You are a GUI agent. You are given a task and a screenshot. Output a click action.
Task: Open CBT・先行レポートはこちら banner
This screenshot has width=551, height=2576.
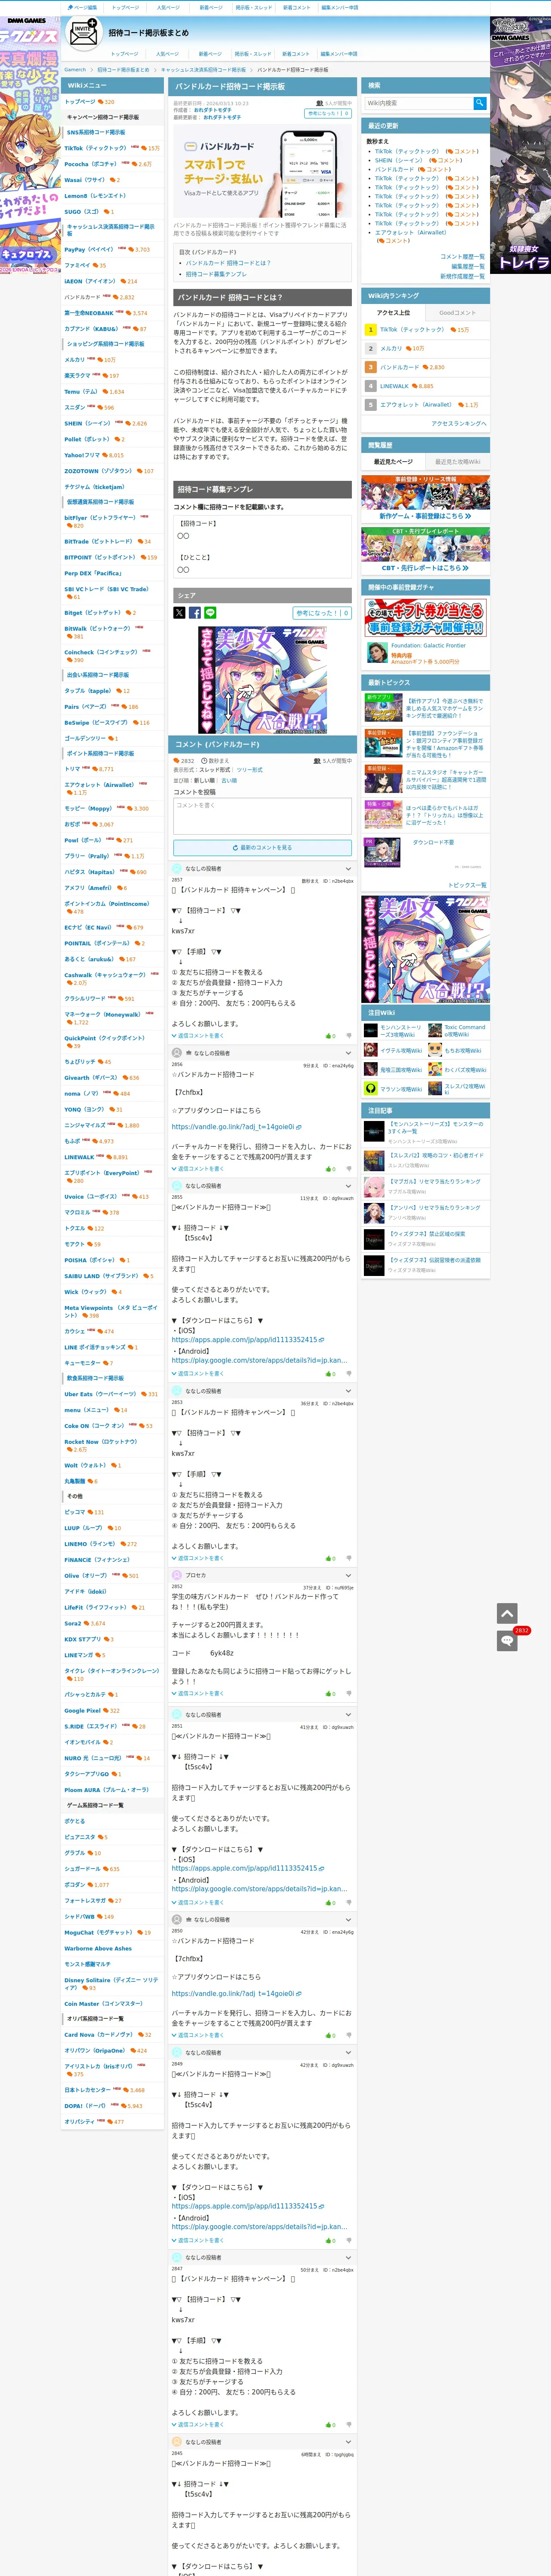click(425, 550)
